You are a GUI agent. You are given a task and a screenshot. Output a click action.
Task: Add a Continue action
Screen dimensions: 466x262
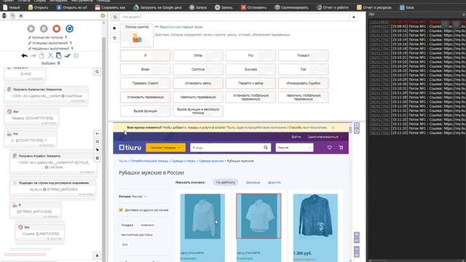[198, 69]
